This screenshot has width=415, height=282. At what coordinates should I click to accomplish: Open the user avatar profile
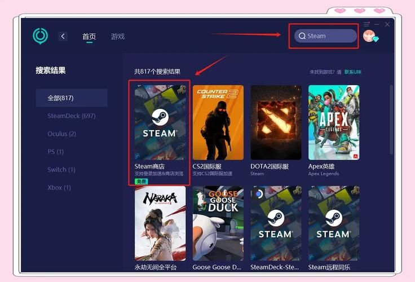click(369, 36)
